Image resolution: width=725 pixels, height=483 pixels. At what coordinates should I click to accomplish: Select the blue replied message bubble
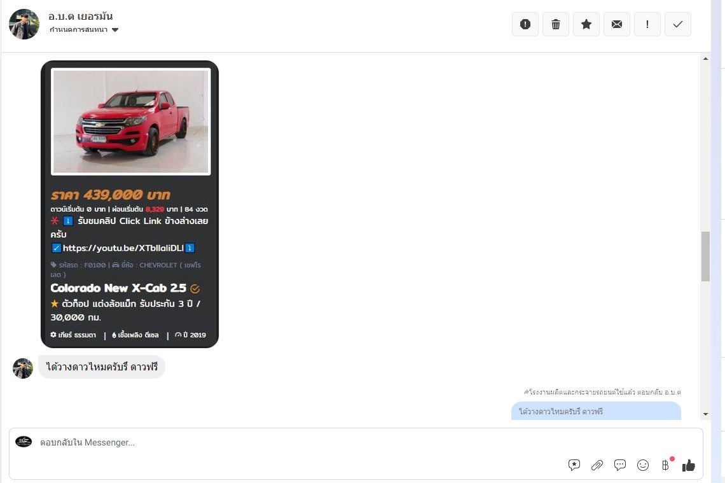(x=596, y=411)
